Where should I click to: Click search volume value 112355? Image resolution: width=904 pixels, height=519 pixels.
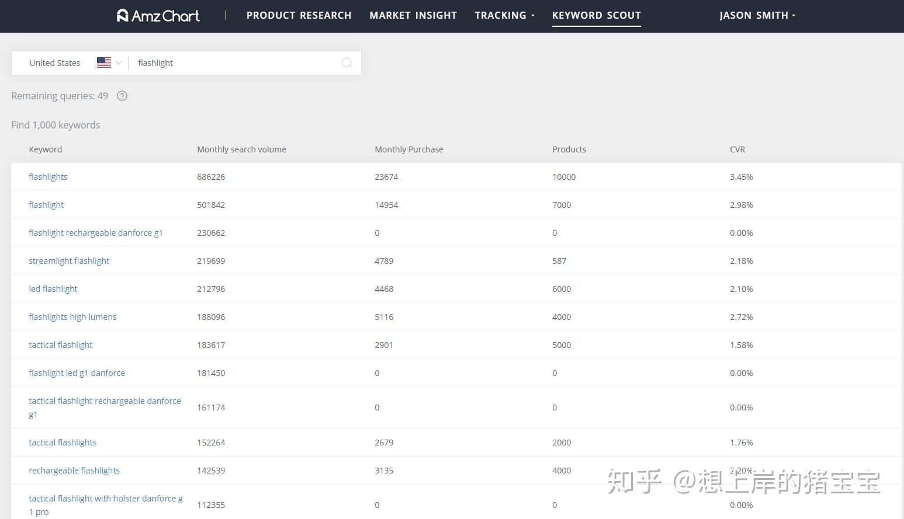pyautogui.click(x=211, y=505)
